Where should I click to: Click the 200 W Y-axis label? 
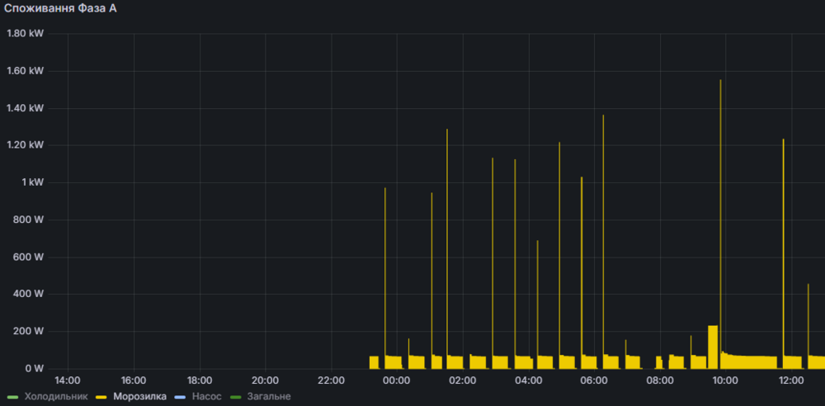point(28,331)
